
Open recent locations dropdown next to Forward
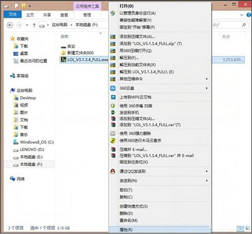coord(27,25)
